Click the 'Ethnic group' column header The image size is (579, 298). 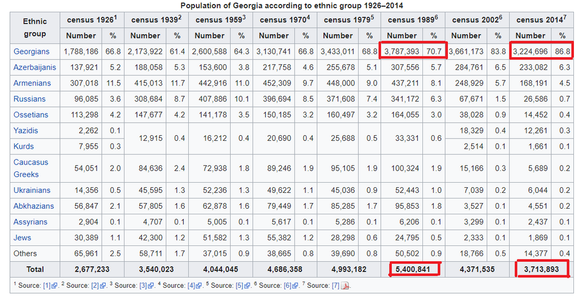pos(35,28)
